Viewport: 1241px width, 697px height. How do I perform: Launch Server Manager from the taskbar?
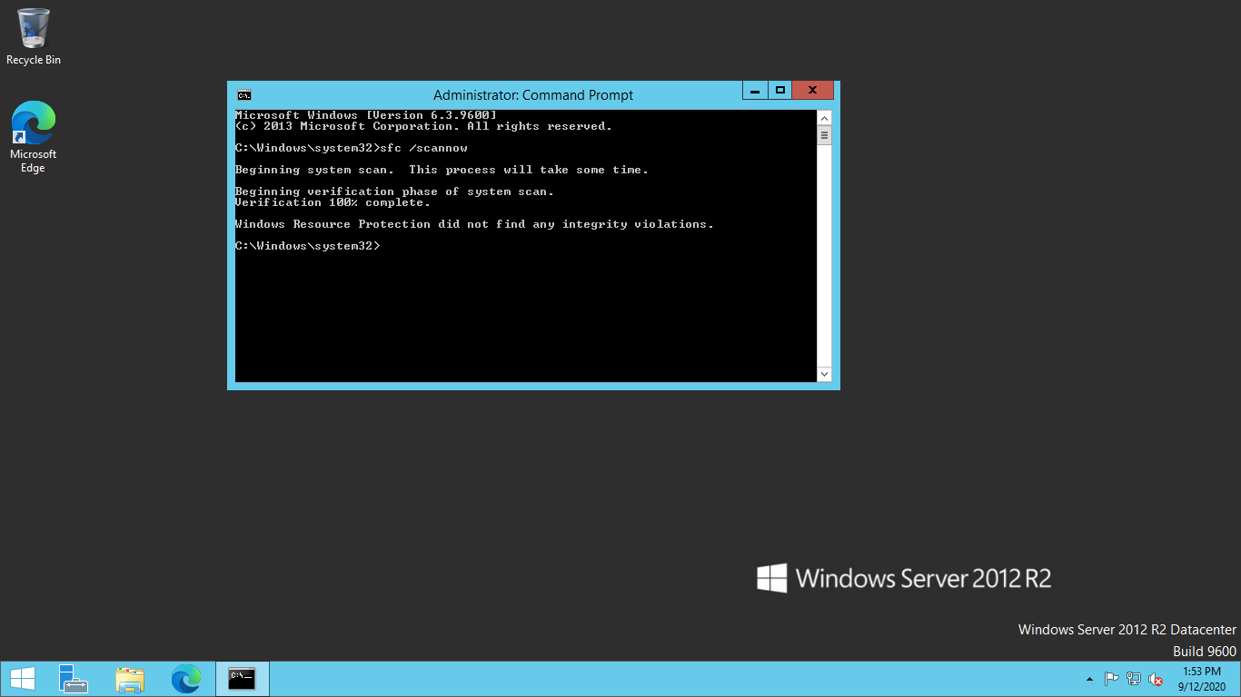point(74,679)
